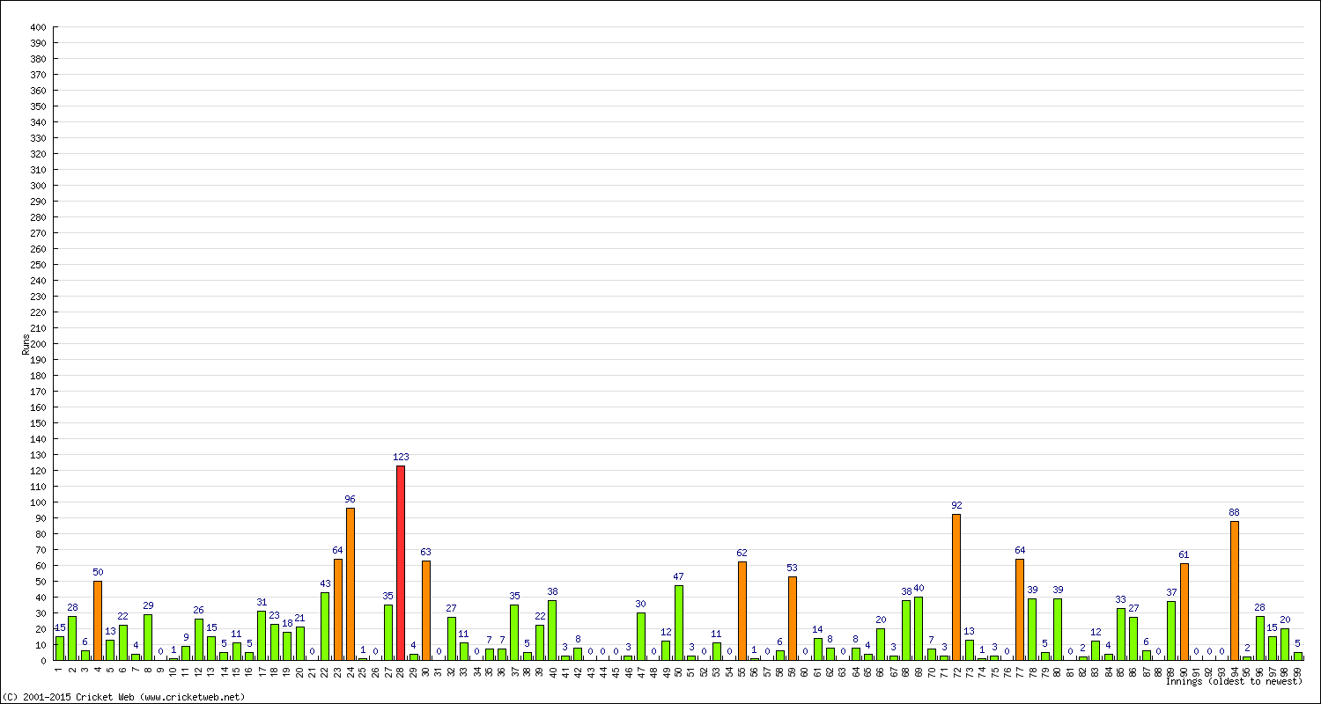Select the orange 61-run bar at innings 90
Screen dimensions: 1321x704
1184,612
